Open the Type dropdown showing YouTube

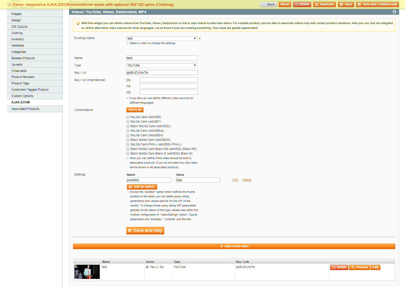pyautogui.click(x=162, y=65)
